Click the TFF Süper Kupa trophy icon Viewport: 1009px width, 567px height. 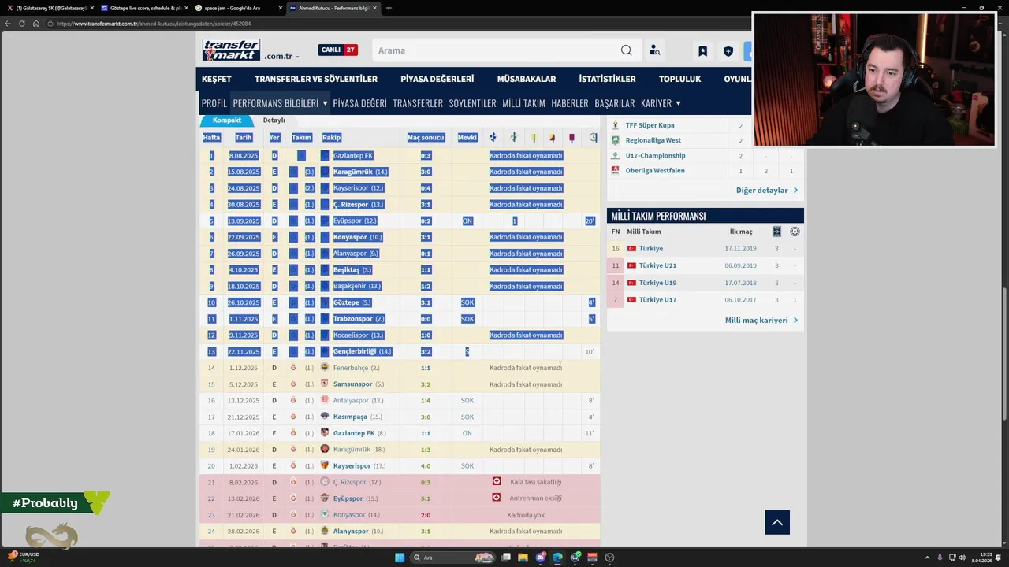[x=616, y=125]
